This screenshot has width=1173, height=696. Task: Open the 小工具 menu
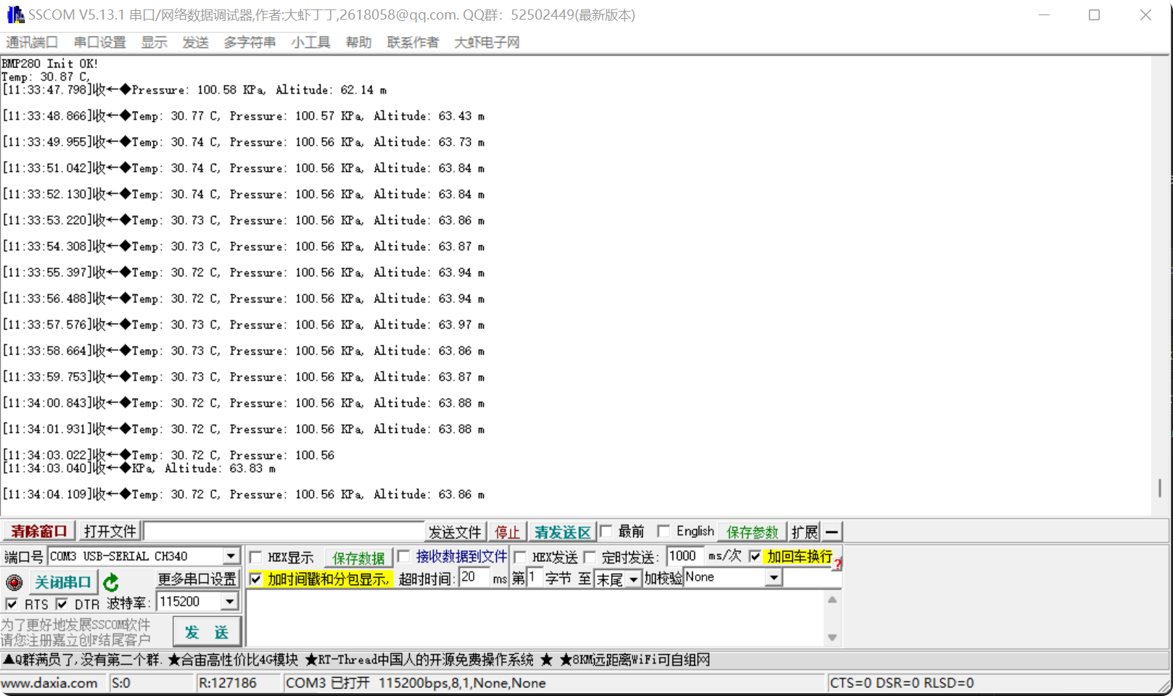point(310,42)
